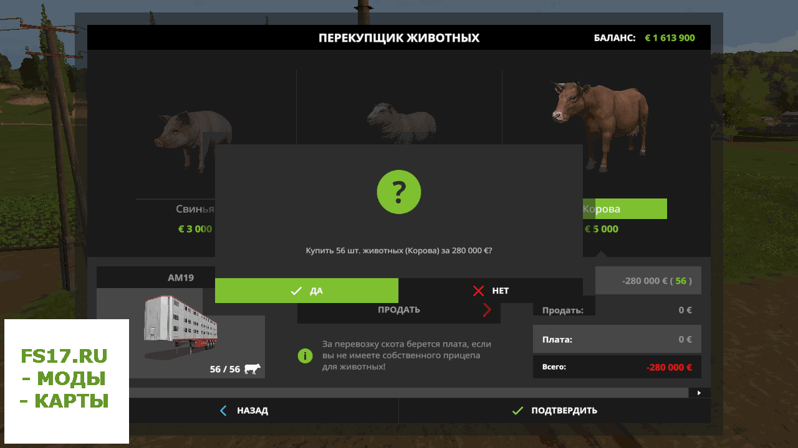Click the red arrow next to ПРОДАТЬ

point(487,310)
